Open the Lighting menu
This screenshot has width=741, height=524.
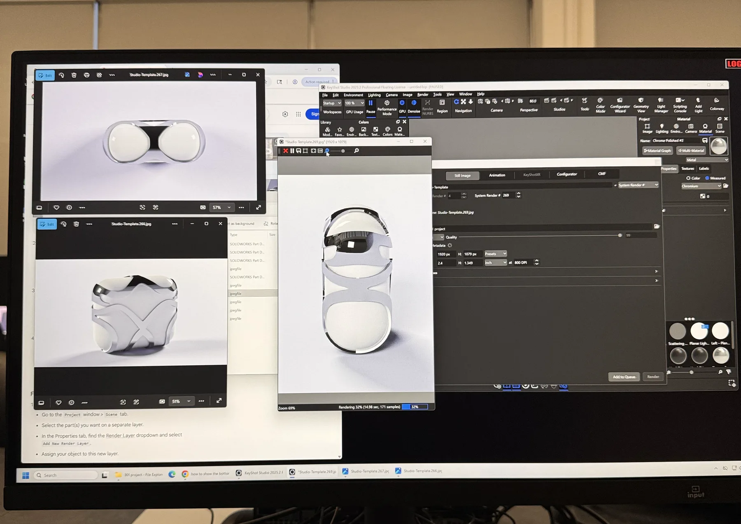374,95
